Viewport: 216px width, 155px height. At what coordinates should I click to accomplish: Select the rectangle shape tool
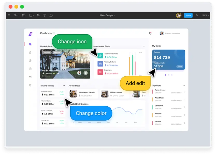point(31,15)
